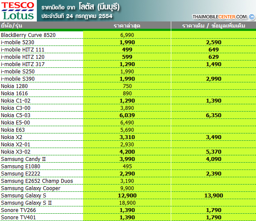Select the Nokia C5-03 latest price 6,039
Viewport: 256px width, 221px height.
[x=127, y=115]
